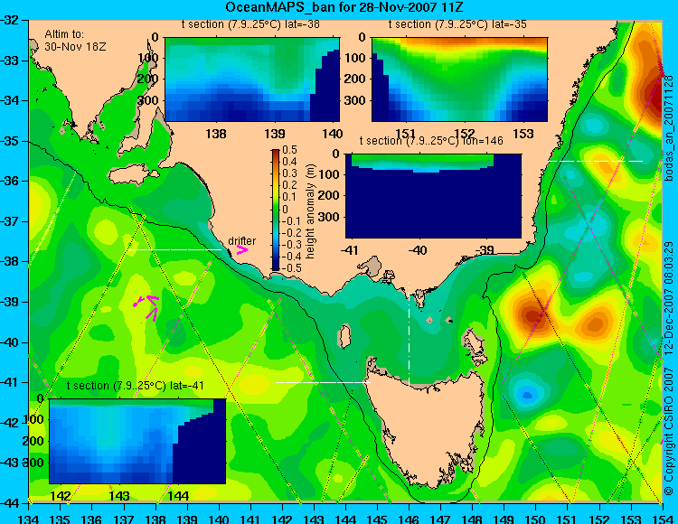Click the "t section (7.9..25°C) lat=-35" caption
Image resolution: width=678 pixels, height=524 pixels.
tap(457, 24)
